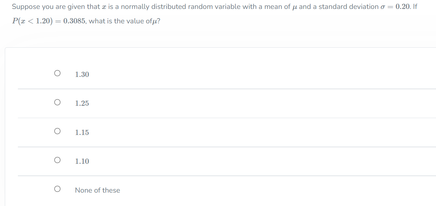Click the answer text 1.25
The height and width of the screenshot is (206, 436).
tap(82, 103)
